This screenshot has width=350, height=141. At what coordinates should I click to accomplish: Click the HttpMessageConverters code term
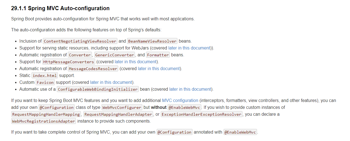tap(69, 62)
